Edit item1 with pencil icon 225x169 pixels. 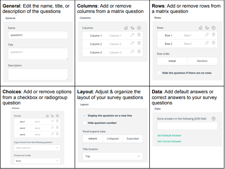tap(52, 121)
